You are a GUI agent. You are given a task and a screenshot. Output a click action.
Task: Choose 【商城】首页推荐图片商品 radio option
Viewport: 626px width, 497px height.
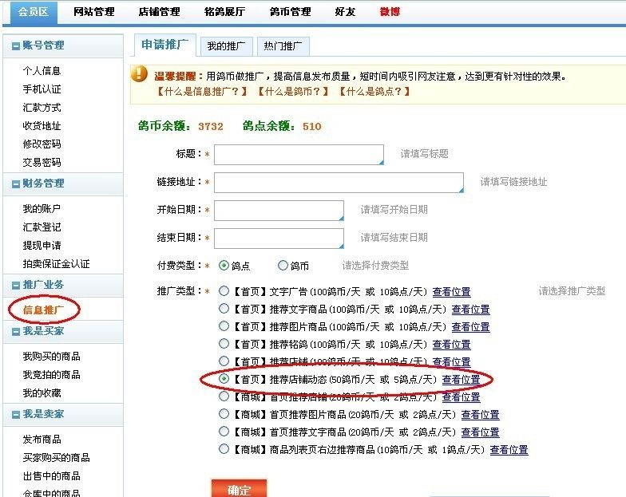224,415
